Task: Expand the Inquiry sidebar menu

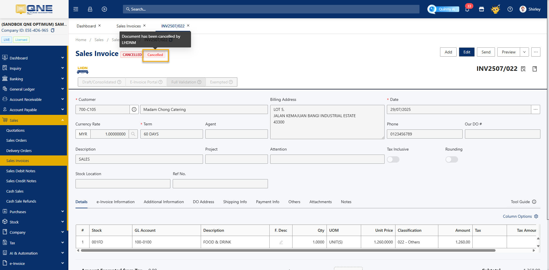Action: pyautogui.click(x=33, y=68)
